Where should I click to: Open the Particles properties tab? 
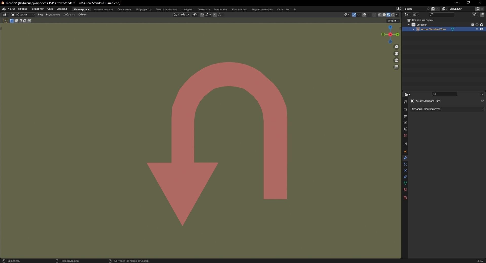pos(405,164)
